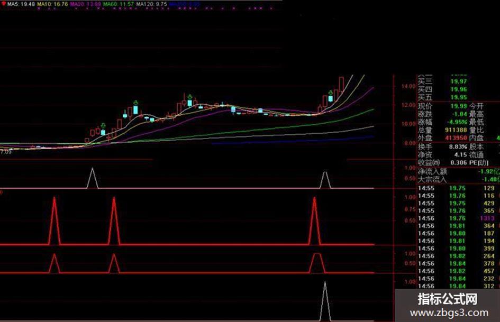Click the 流通 label

[476, 154]
